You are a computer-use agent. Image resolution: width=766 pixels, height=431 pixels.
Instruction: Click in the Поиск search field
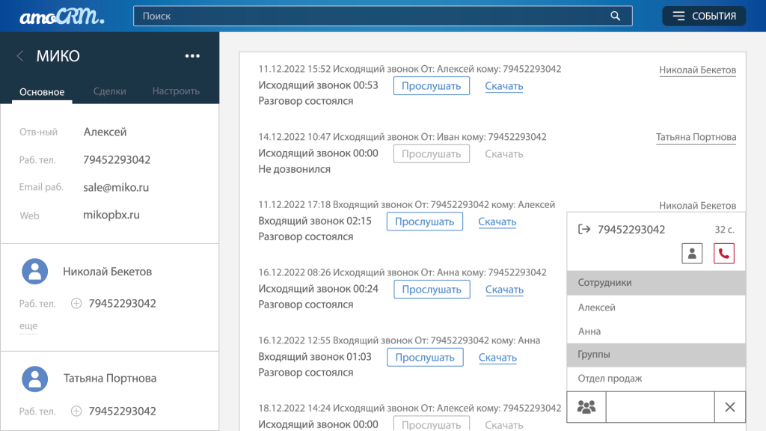pos(370,16)
